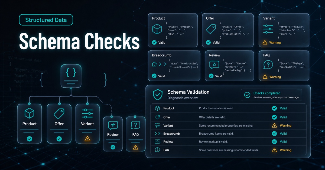Screen dimensions: 325x170
Task: Click the Breadcrumb card title
Action: [162, 55]
